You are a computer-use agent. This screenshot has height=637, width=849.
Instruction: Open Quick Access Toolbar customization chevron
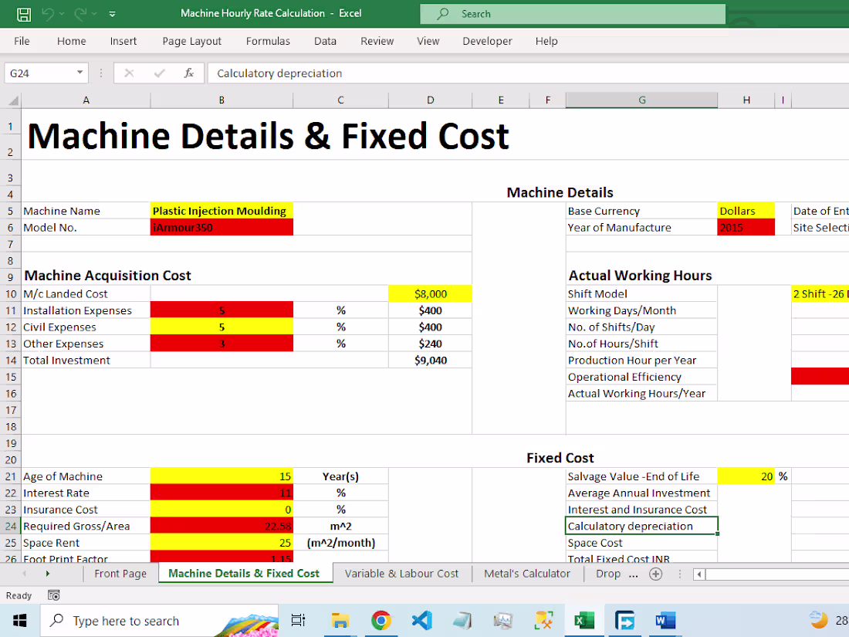pyautogui.click(x=110, y=14)
